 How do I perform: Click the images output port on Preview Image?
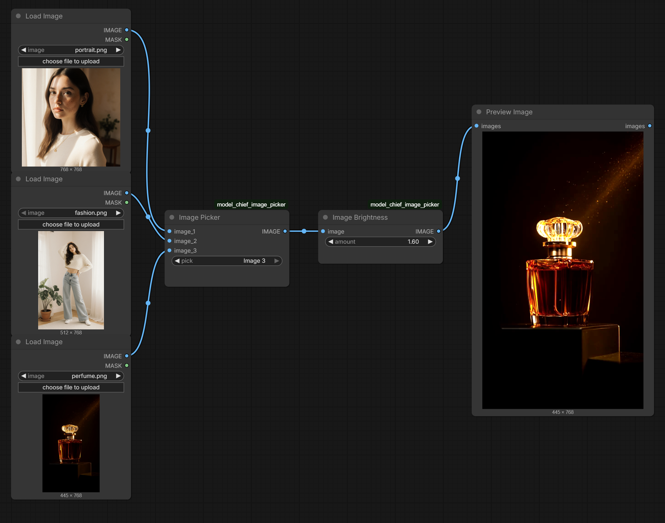(x=650, y=126)
